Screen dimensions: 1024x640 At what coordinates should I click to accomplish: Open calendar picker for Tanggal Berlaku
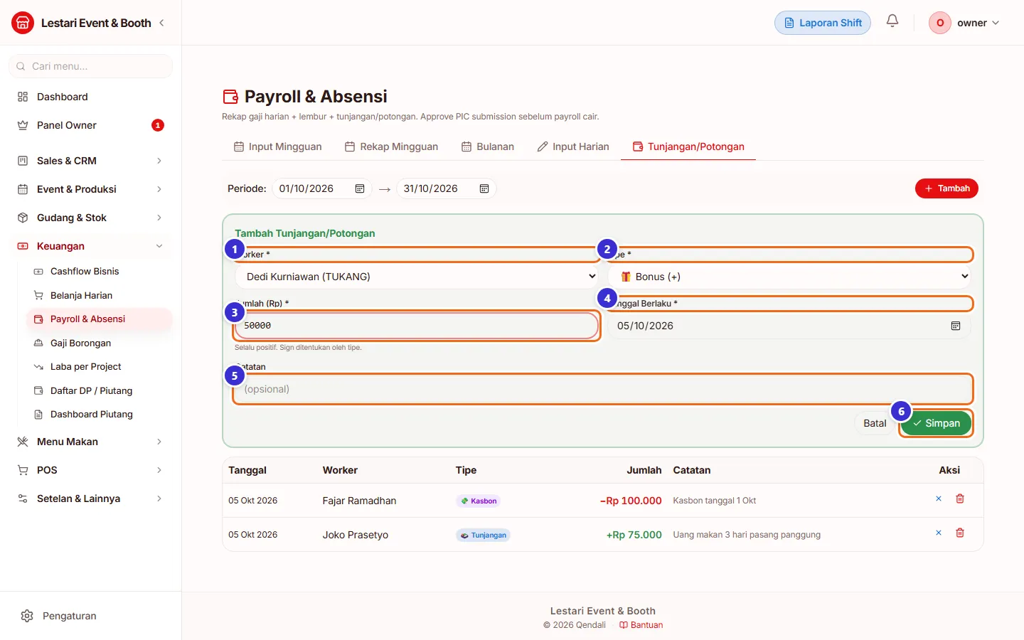click(956, 326)
